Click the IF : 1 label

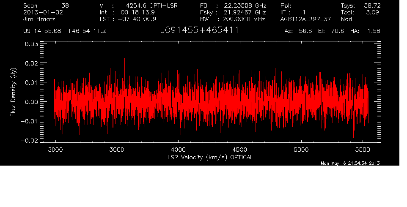point(292,12)
